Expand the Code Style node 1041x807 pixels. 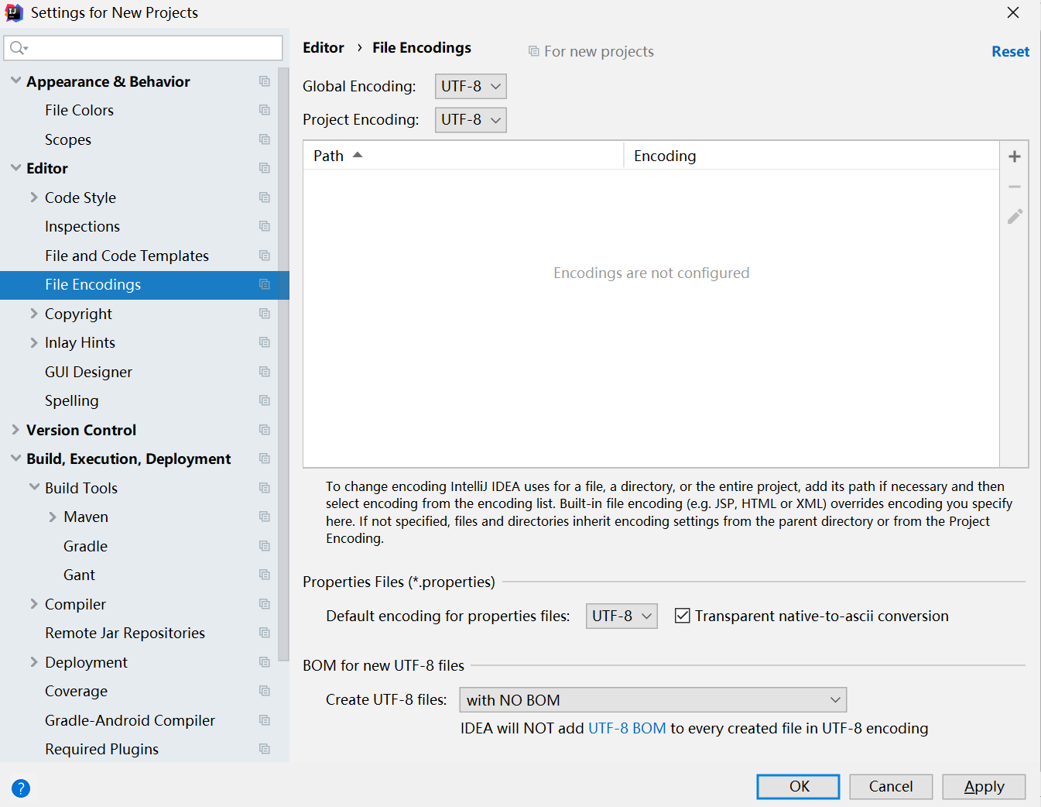pos(34,197)
